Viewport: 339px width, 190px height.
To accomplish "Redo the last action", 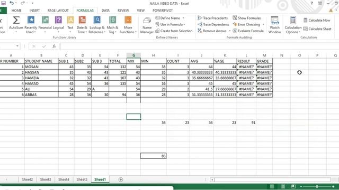I will (23, 3).
